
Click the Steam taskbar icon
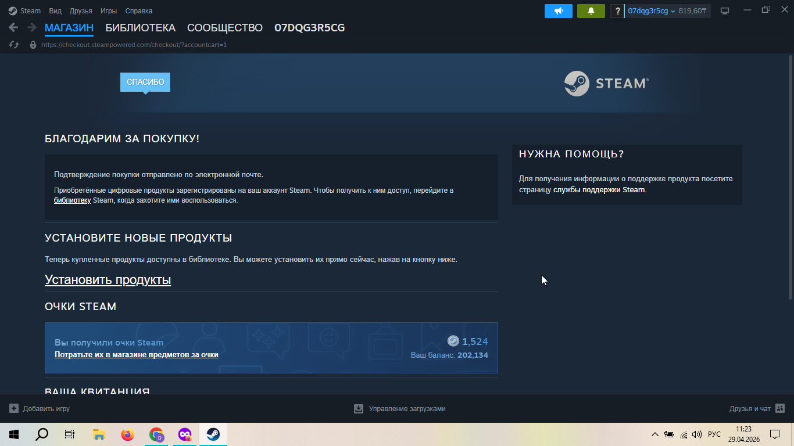(x=213, y=434)
